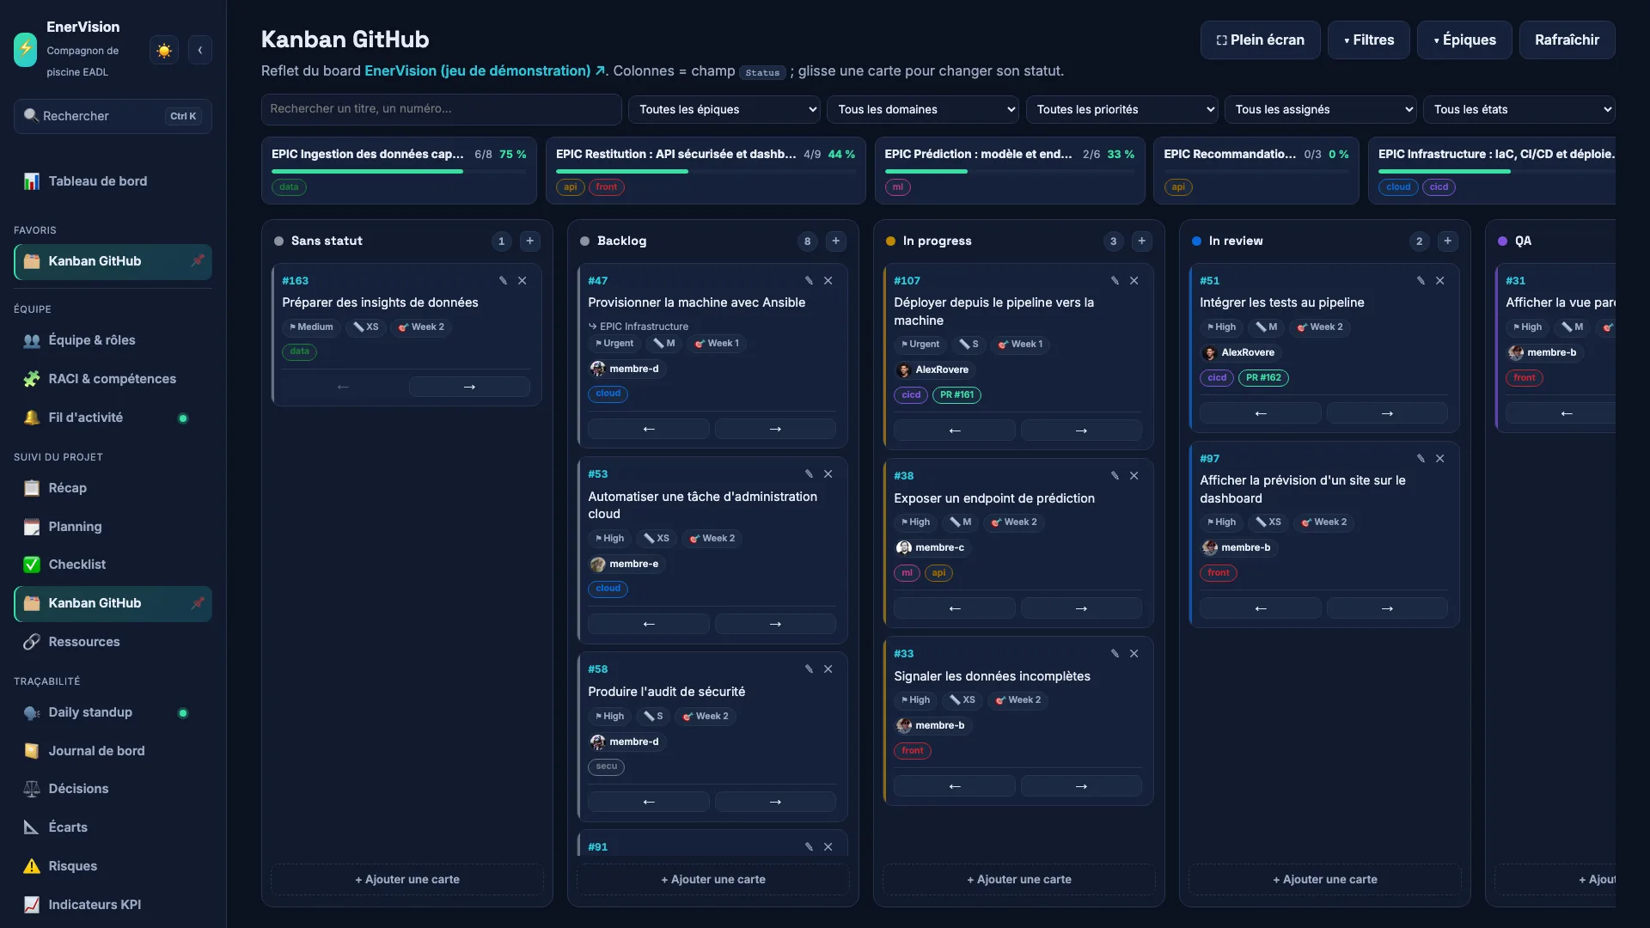Remove card #47 using the X icon
This screenshot has height=928, width=1650.
(x=828, y=281)
